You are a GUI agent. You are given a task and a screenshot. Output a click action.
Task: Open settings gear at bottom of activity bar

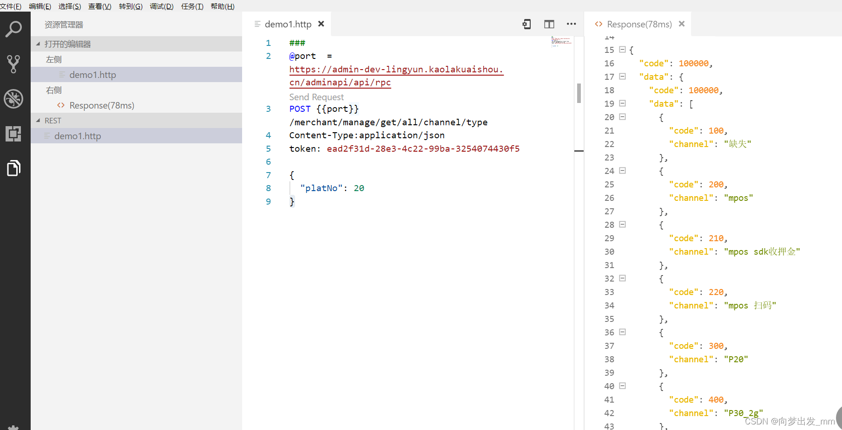pos(13,427)
